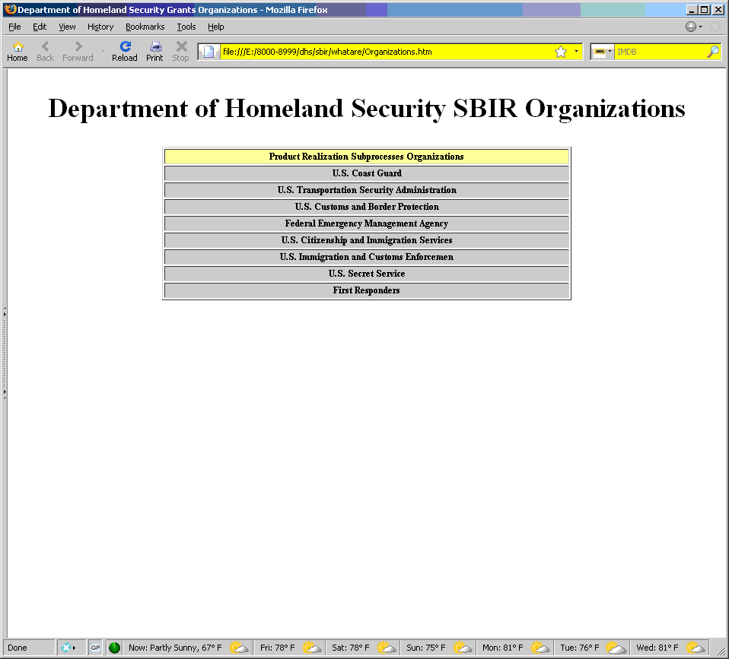This screenshot has width=729, height=659.
Task: Open the search engine selector dropdown
Action: tap(610, 52)
